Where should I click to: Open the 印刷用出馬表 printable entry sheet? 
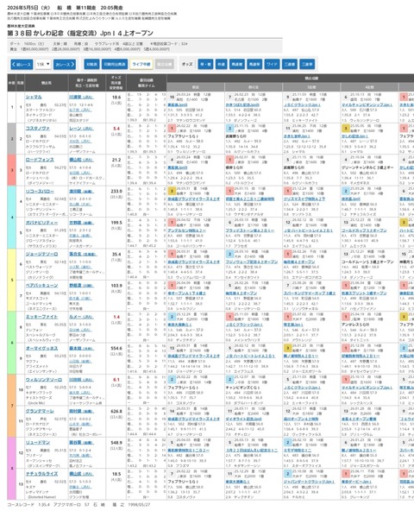point(115,64)
